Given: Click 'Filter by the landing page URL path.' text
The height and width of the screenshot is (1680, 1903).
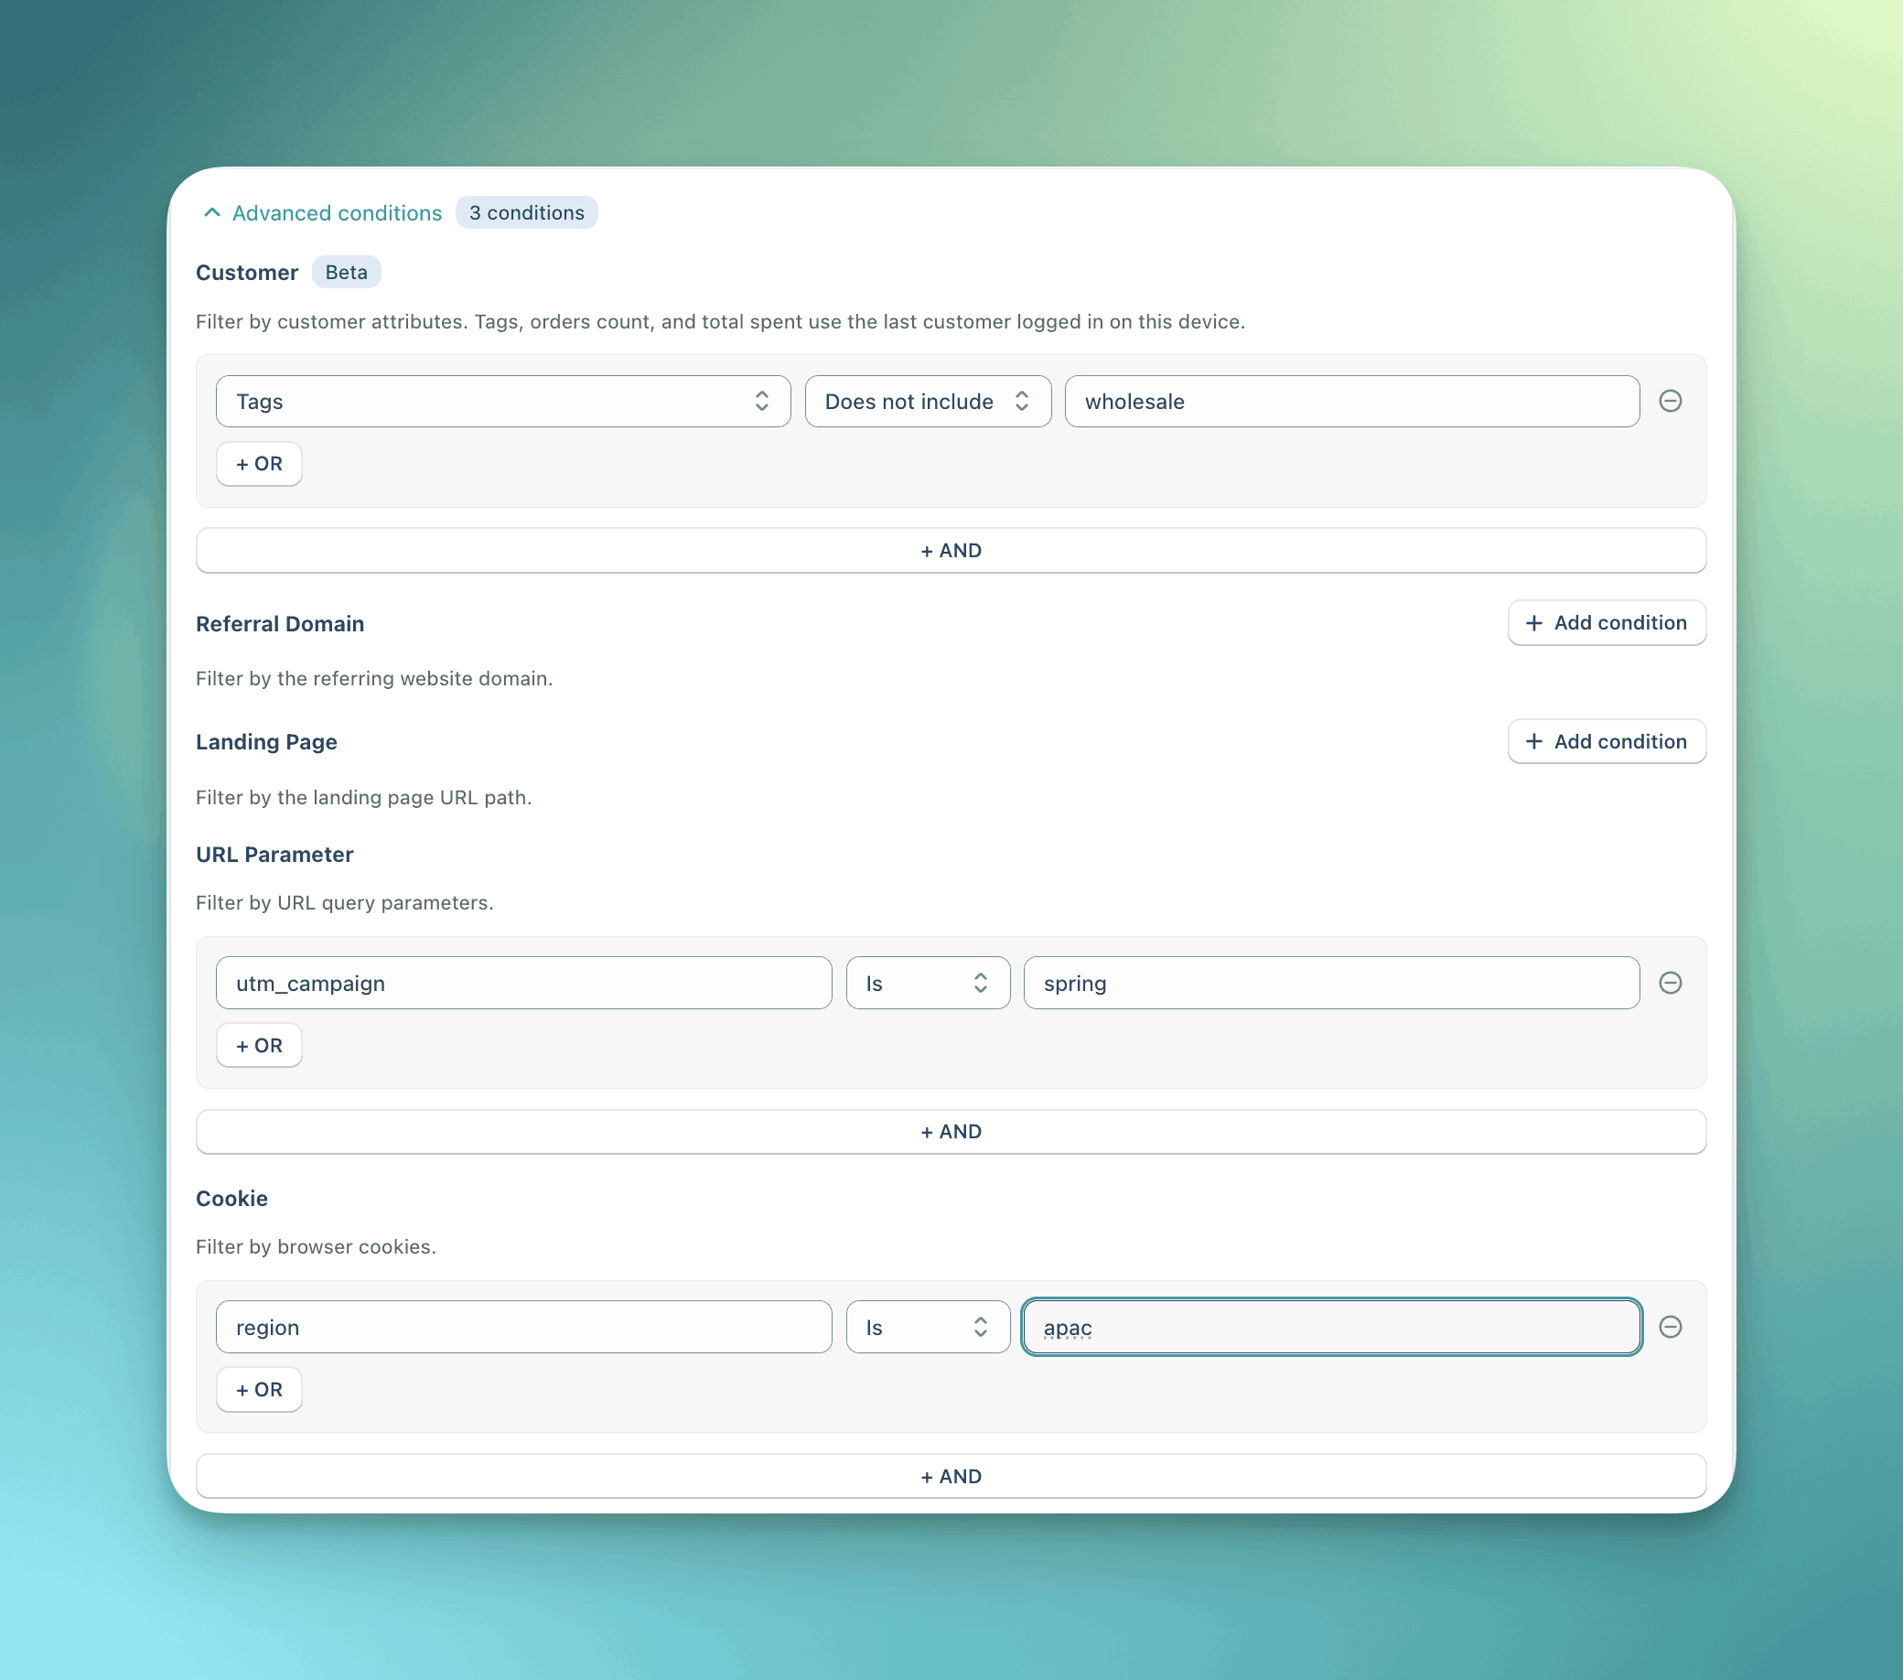Looking at the screenshot, I should pyautogui.click(x=363, y=798).
